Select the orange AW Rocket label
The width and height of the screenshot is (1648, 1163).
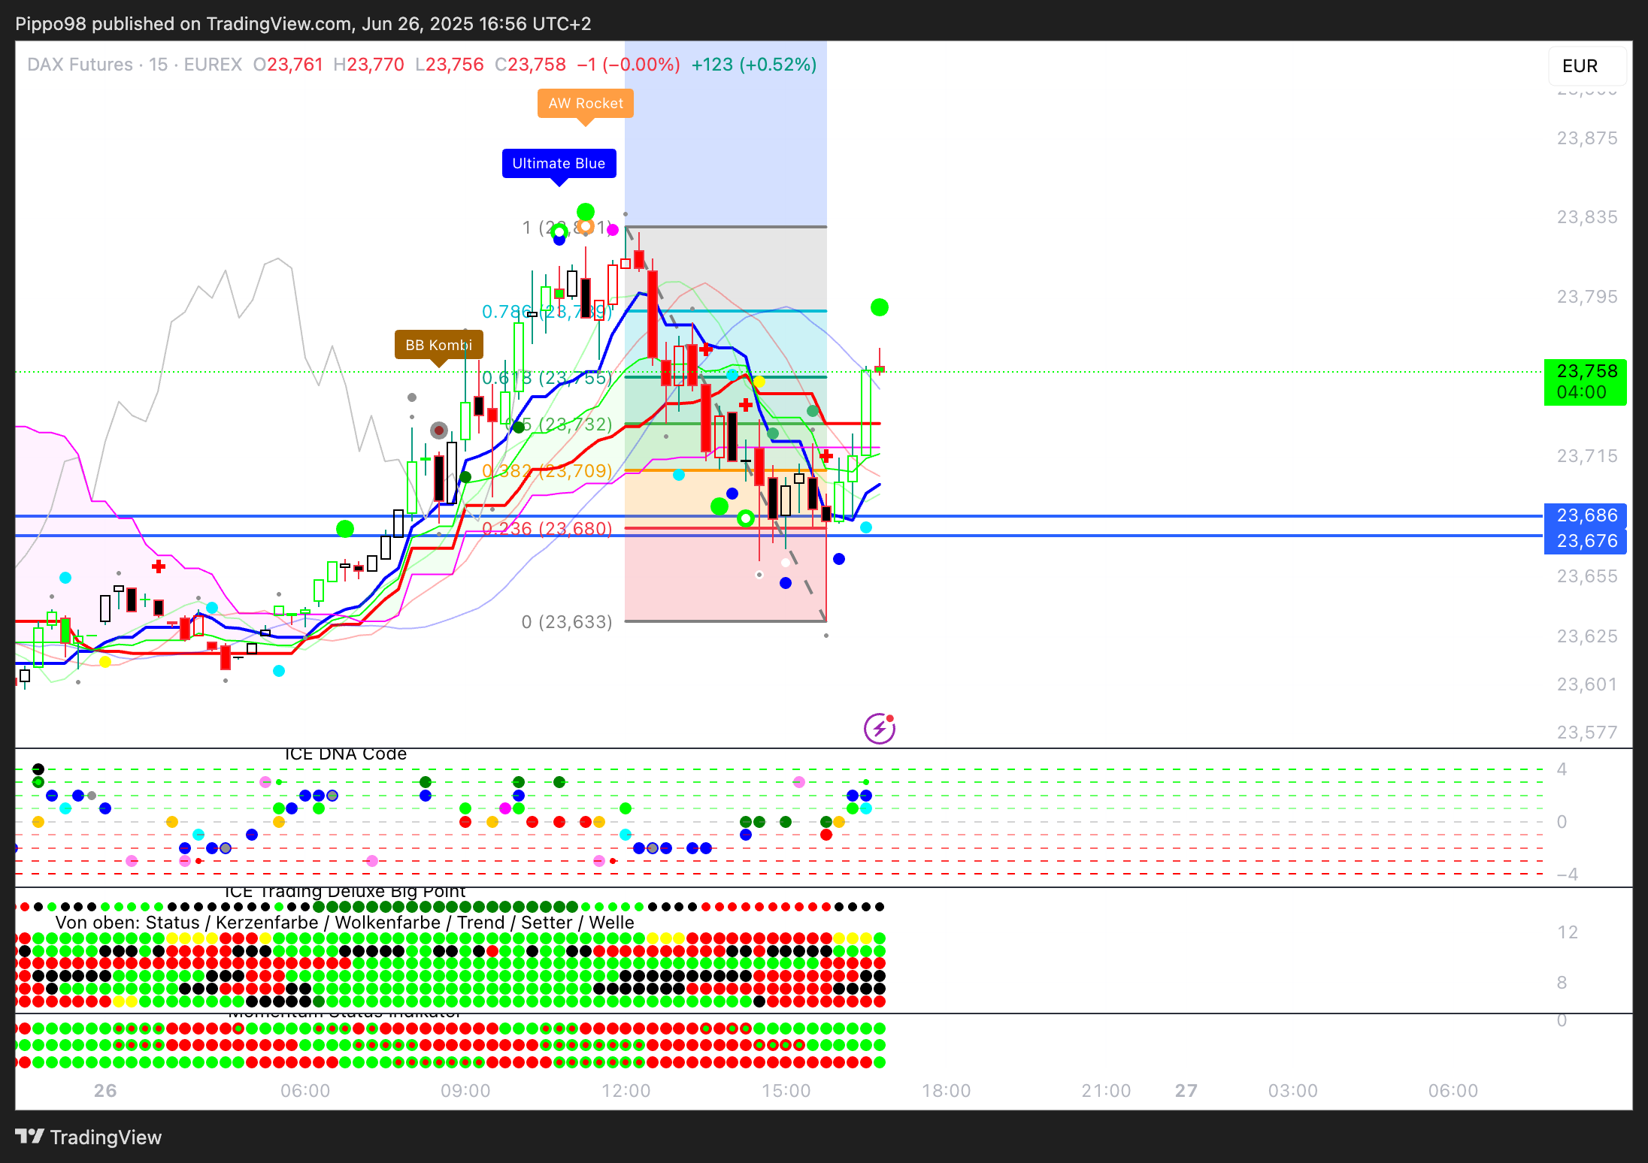pyautogui.click(x=585, y=104)
